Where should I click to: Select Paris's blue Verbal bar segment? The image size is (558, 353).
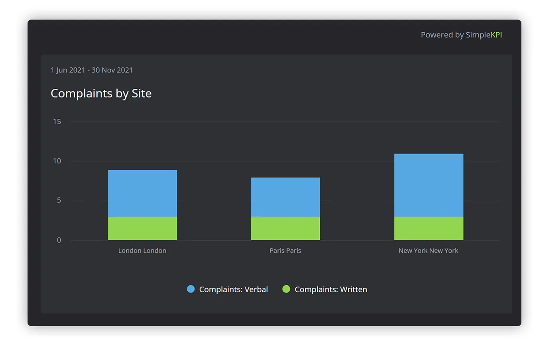[285, 197]
